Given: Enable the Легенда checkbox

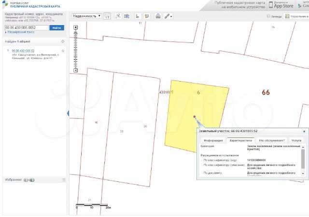Looking at the screenshot, I should tap(269, 16).
